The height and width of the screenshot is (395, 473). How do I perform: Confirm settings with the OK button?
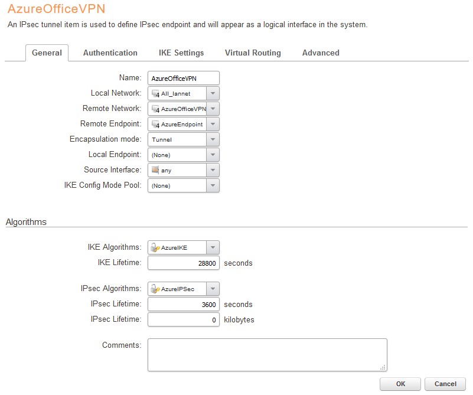click(x=400, y=384)
